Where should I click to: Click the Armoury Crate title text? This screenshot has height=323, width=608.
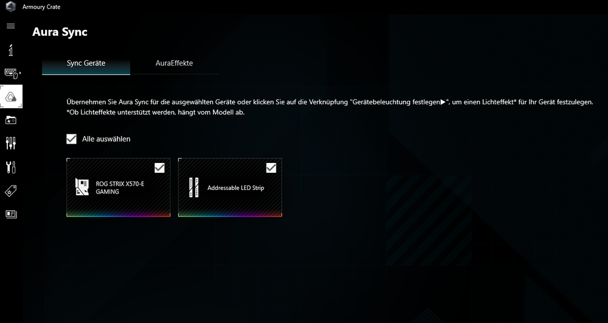(41, 7)
